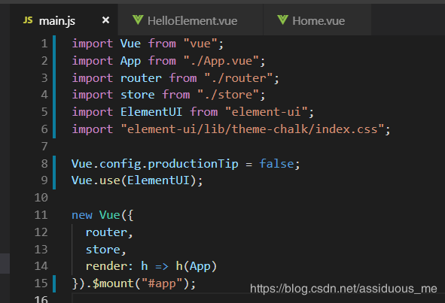
Task: Click the "./router" import path string
Action: [239, 78]
